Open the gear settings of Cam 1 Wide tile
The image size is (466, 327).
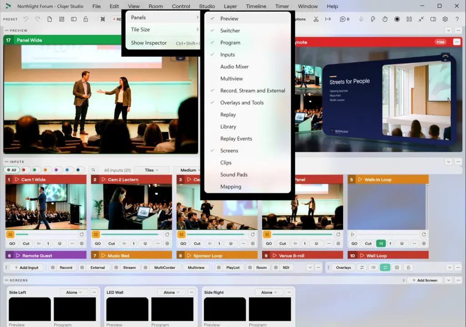point(82,243)
